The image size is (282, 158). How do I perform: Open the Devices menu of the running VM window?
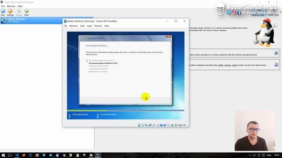[98, 26]
